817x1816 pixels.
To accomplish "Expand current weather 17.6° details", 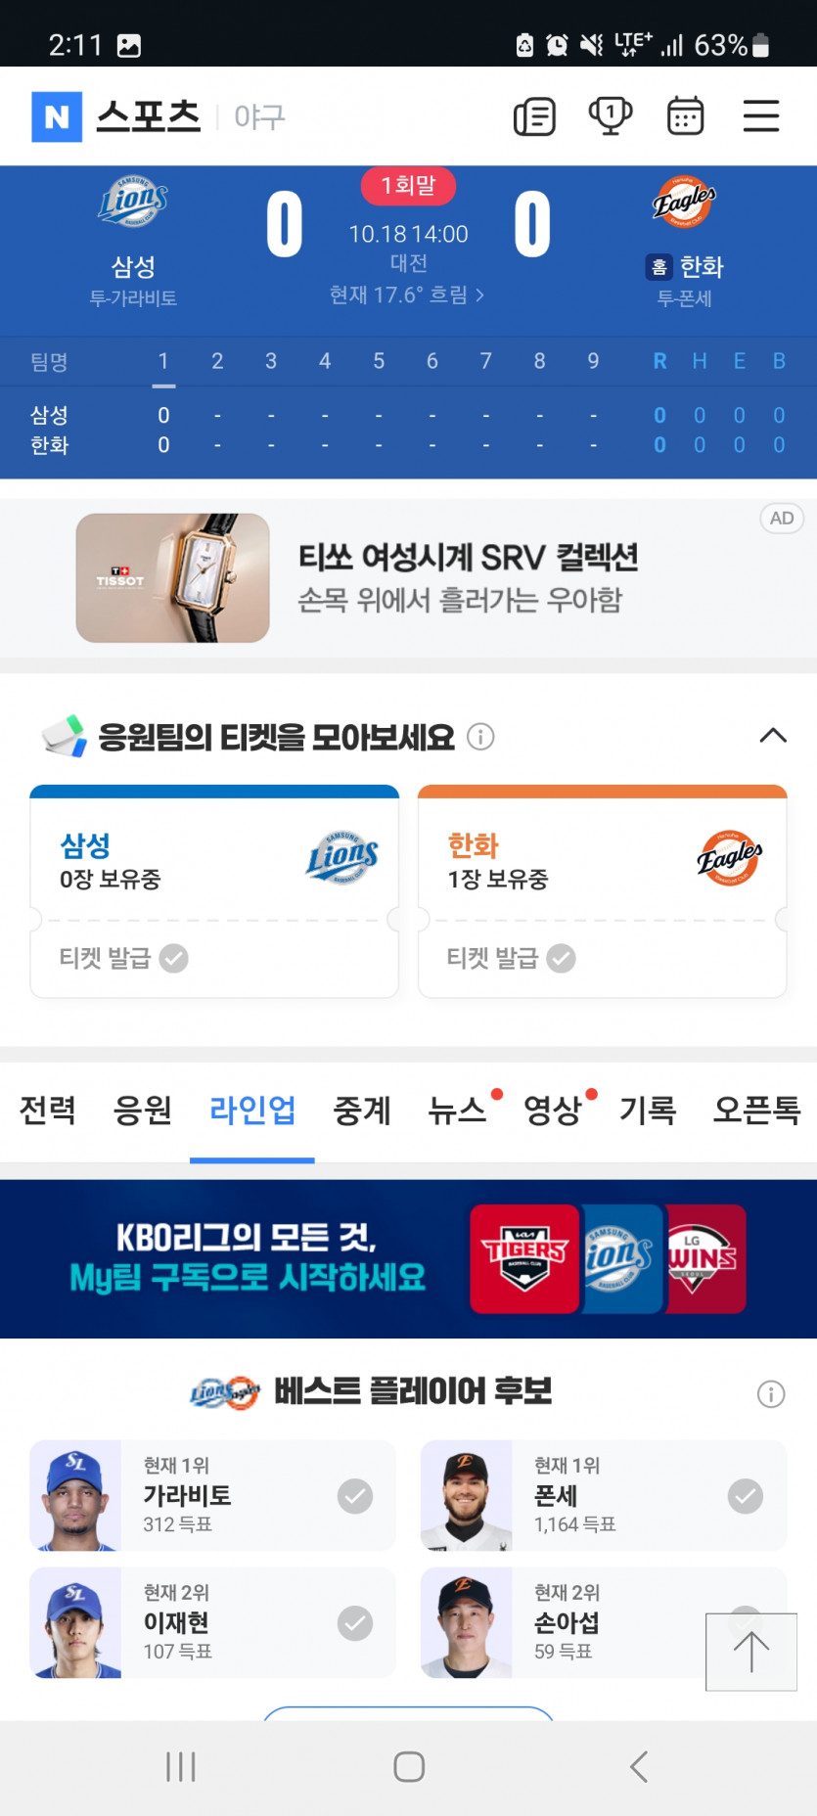I will click(x=407, y=295).
